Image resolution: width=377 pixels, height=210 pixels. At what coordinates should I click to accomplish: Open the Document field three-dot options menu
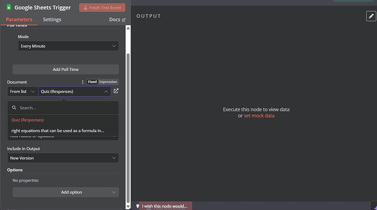(x=83, y=82)
